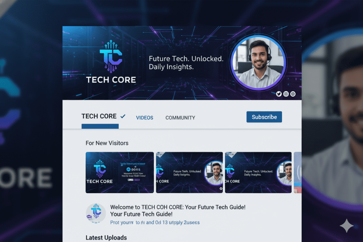Click the Twitter icon in the banner

click(279, 94)
